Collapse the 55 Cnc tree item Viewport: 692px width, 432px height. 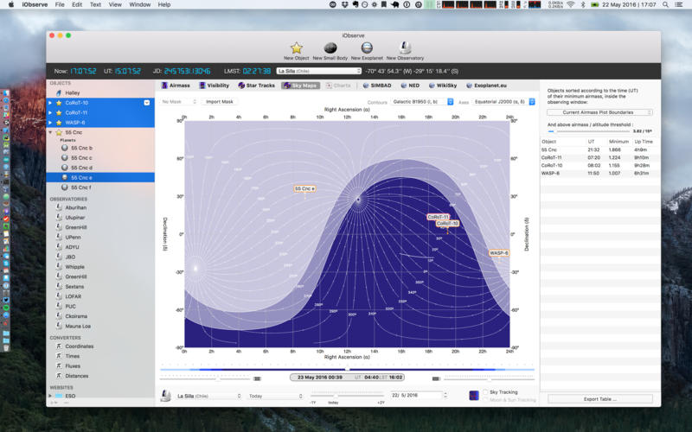[50, 132]
